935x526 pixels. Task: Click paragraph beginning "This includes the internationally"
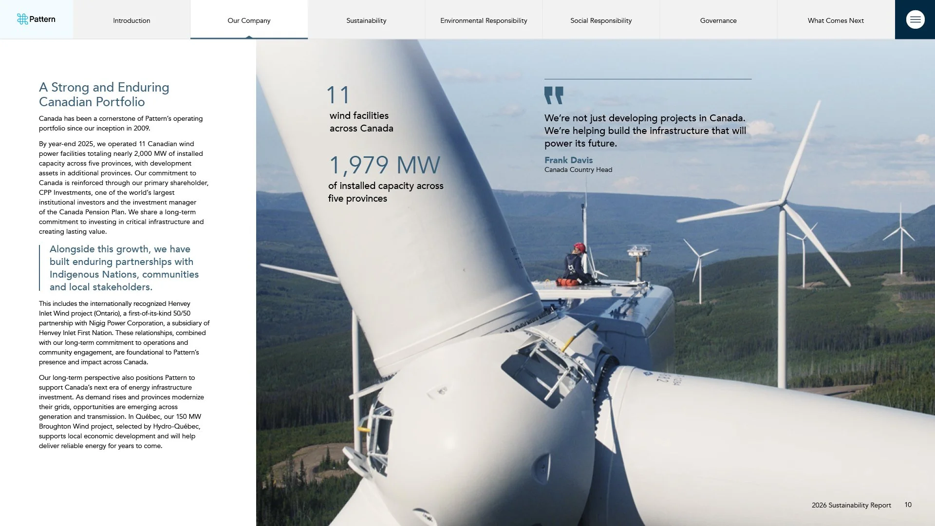point(124,333)
